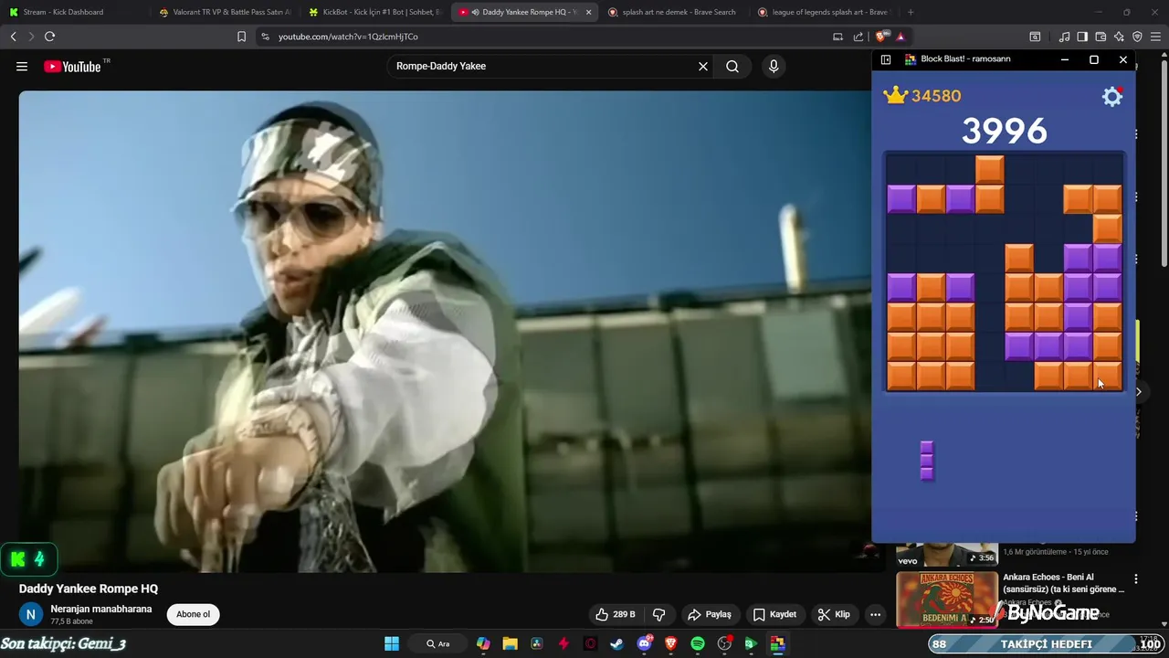Share this page from address bar
The height and width of the screenshot is (658, 1169).
(858, 37)
